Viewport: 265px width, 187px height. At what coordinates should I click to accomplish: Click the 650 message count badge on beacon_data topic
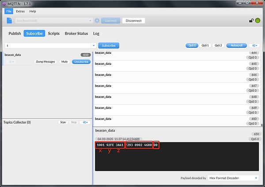[86, 55]
